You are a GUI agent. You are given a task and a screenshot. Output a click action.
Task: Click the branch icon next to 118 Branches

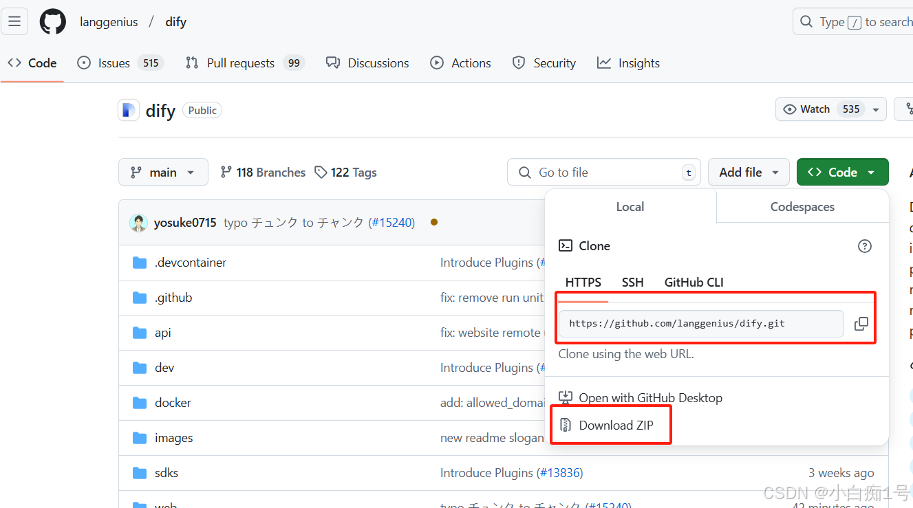(x=226, y=172)
